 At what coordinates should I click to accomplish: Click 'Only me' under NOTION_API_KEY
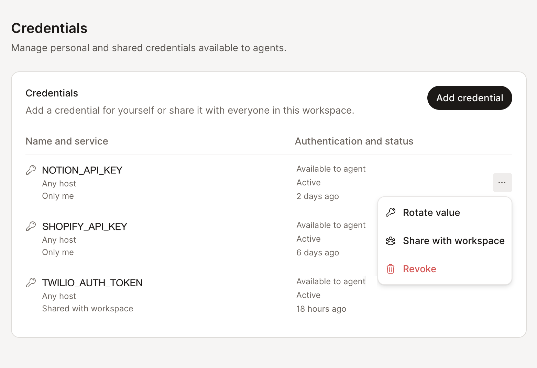tap(58, 196)
